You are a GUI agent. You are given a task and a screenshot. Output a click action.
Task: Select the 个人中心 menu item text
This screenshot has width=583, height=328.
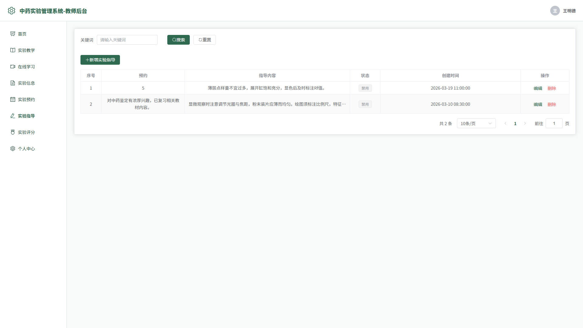pos(26,149)
